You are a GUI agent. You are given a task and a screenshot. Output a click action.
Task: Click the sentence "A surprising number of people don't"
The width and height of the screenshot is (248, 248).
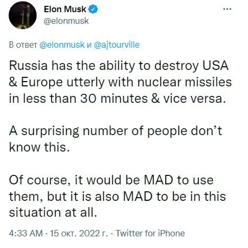116,131
